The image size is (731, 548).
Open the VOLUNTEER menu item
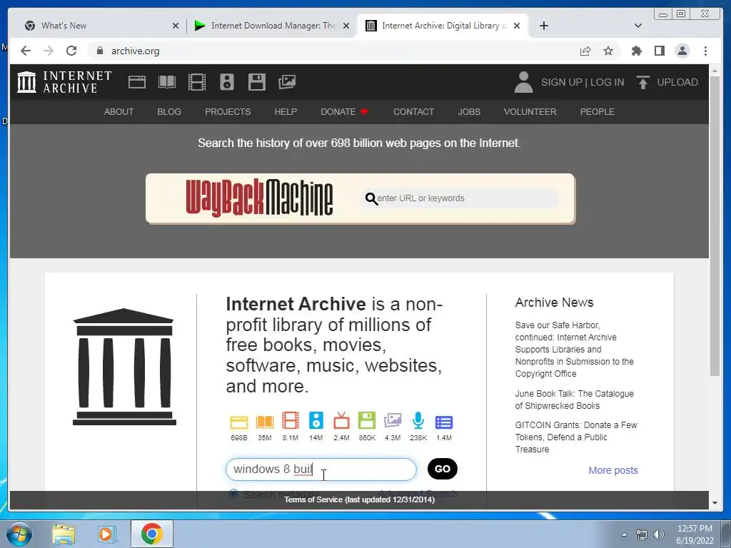(x=530, y=112)
